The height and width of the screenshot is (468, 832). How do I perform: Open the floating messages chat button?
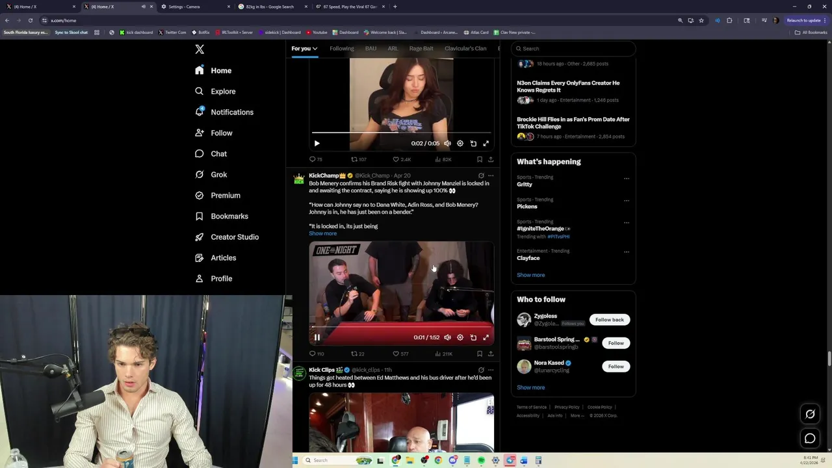click(x=810, y=439)
